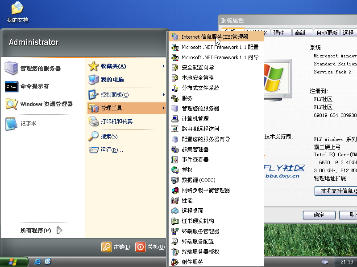Click 确定 in 系统属性 dialog
Viewport: 357px width, 267px height.
(x=319, y=215)
